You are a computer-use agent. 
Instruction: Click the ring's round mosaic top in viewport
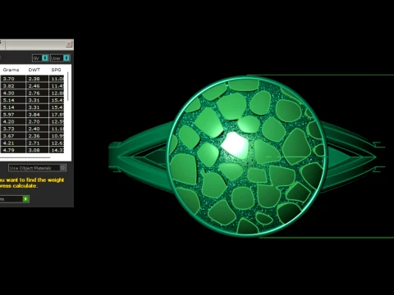(x=247, y=156)
